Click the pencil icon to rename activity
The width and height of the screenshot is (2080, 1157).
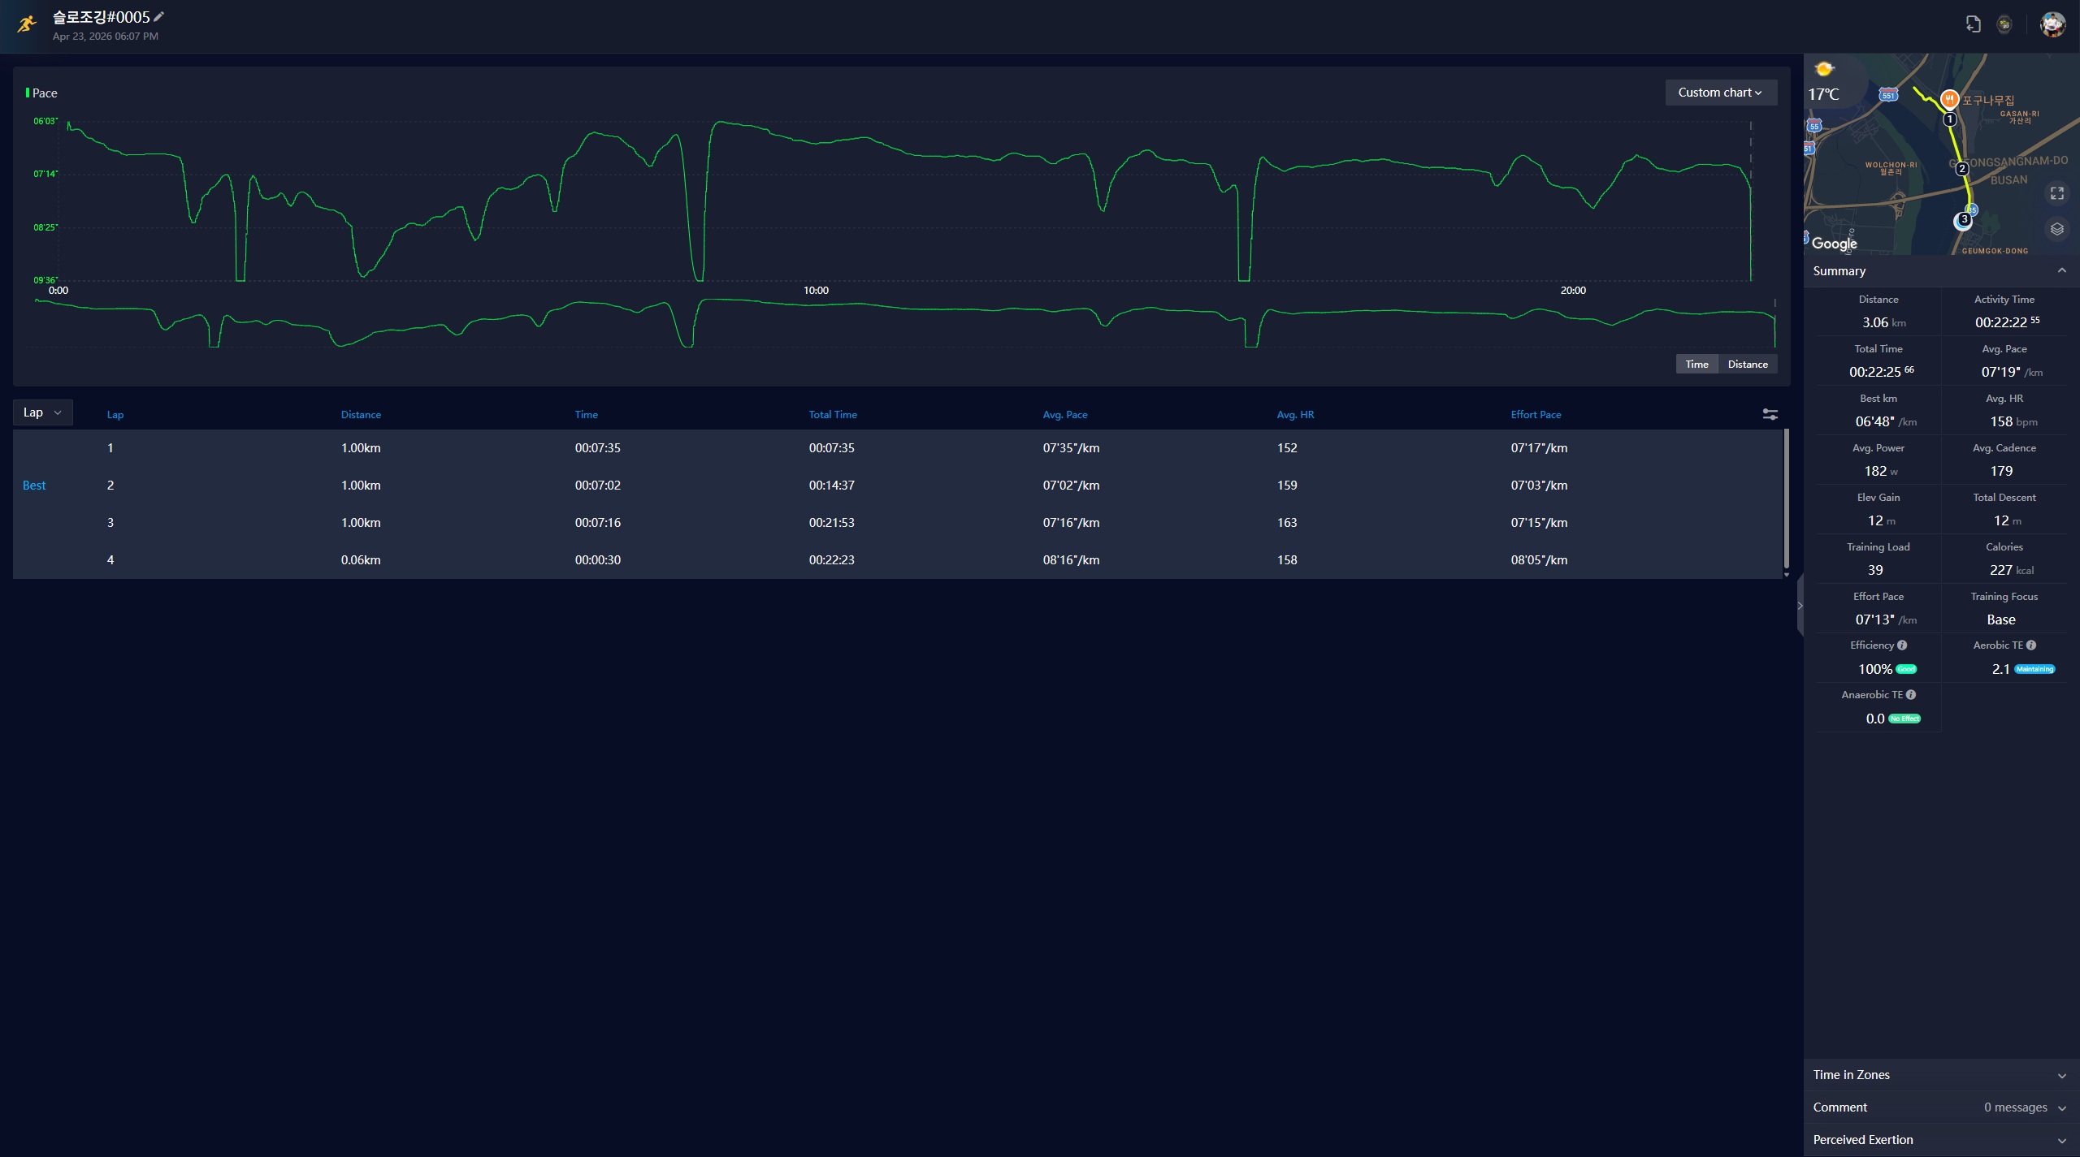(159, 16)
